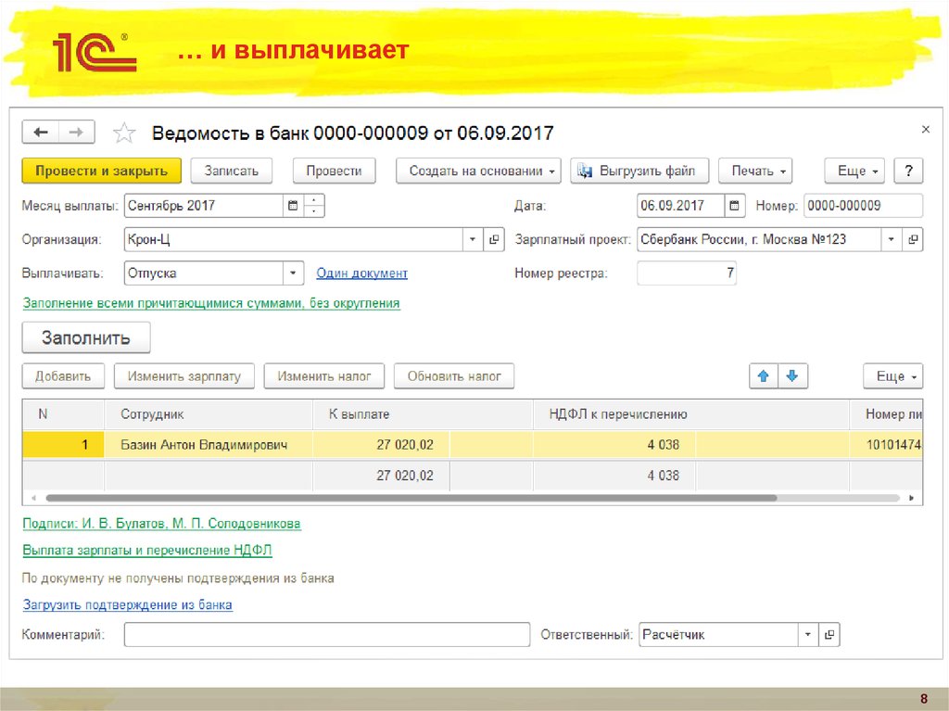Image resolution: width=949 pixels, height=711 pixels.
Task: Expand the Организация dropdown list
Action: 472,240
